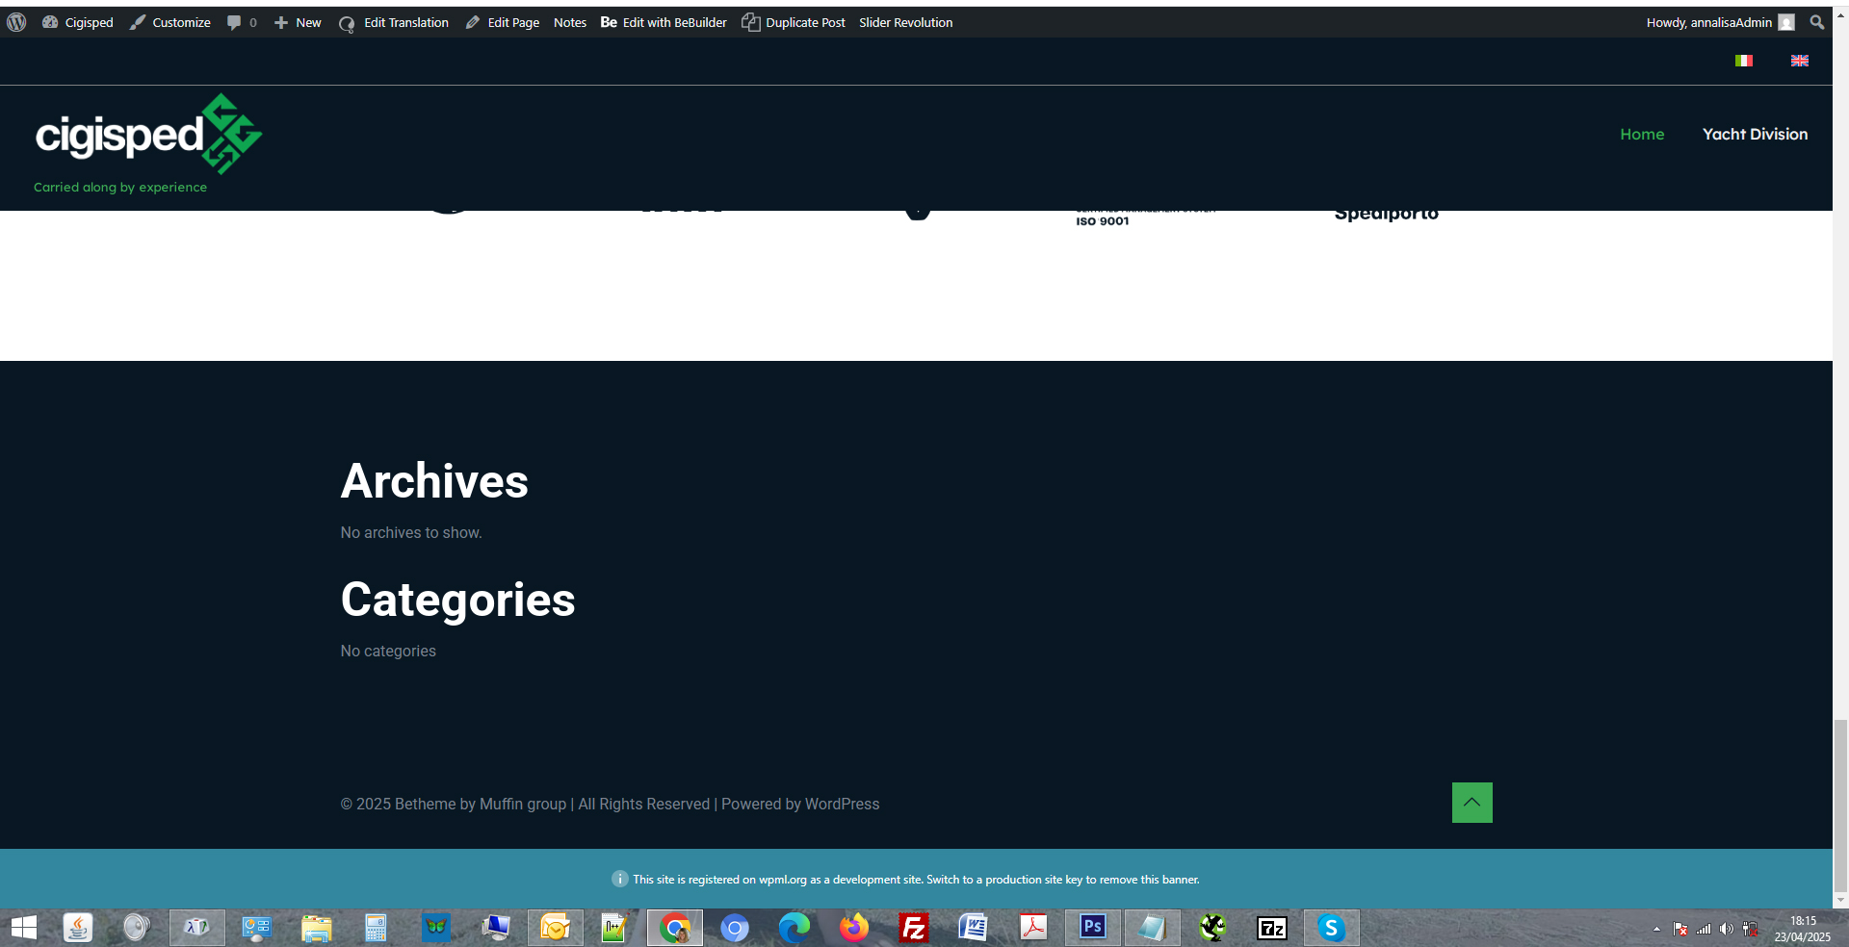Select Duplicate Post in the admin bar
This screenshot has width=1849, height=947.
pyautogui.click(x=794, y=22)
